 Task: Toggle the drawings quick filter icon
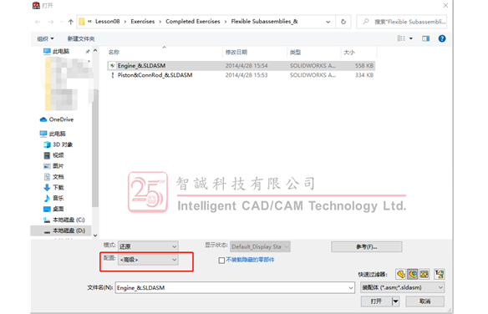click(424, 274)
